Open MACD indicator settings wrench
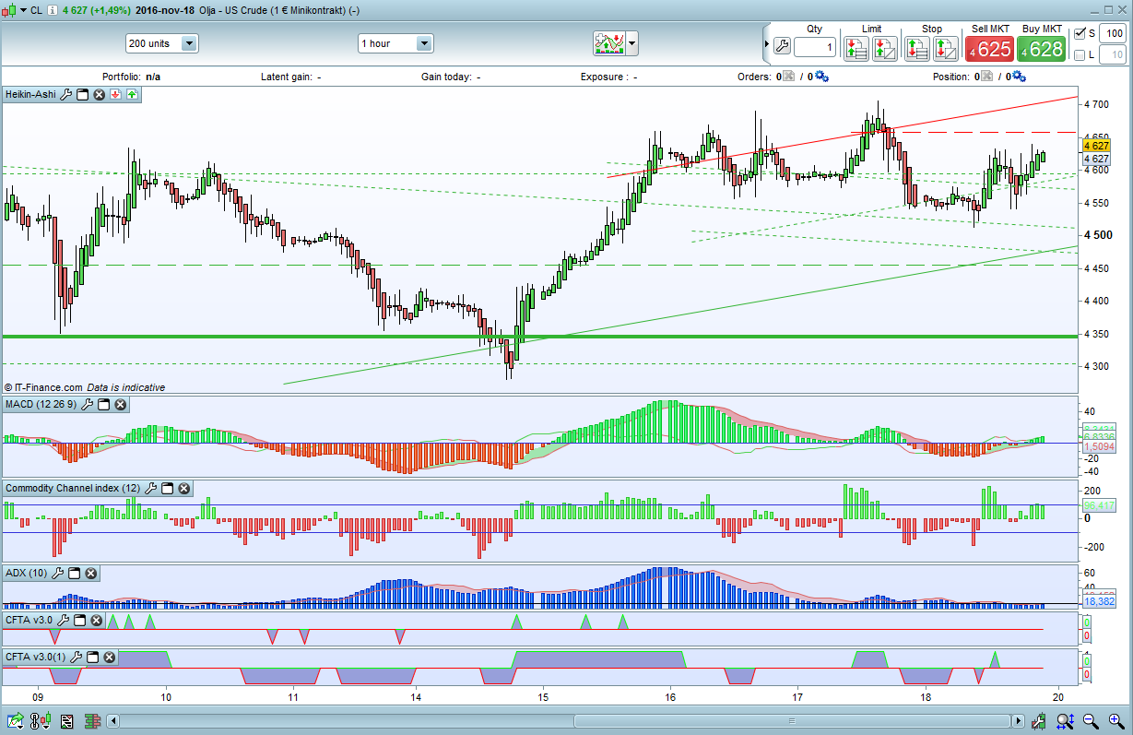 [88, 404]
